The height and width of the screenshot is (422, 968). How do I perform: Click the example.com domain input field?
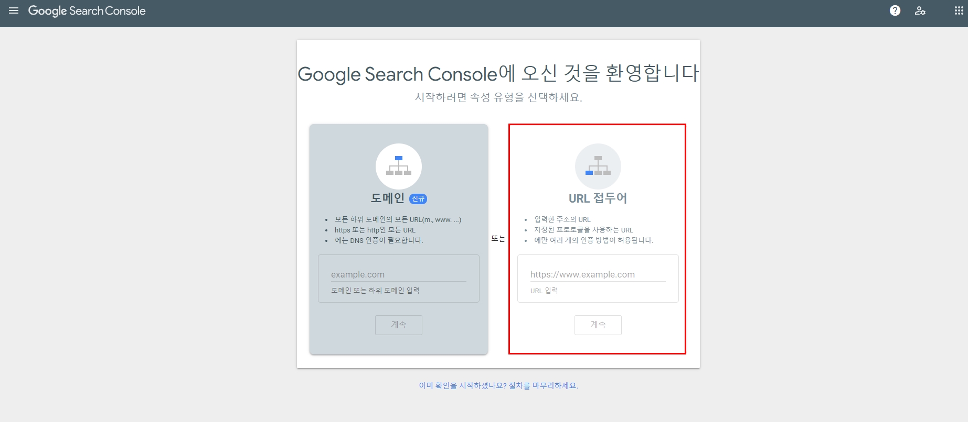point(398,274)
